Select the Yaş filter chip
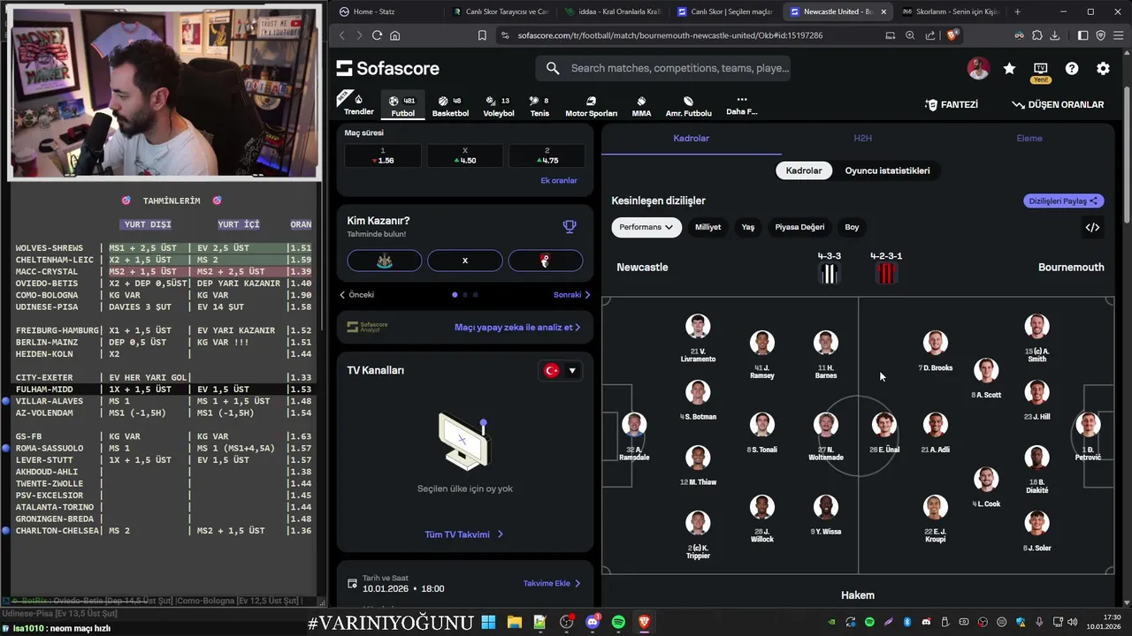The width and height of the screenshot is (1132, 636). [748, 227]
